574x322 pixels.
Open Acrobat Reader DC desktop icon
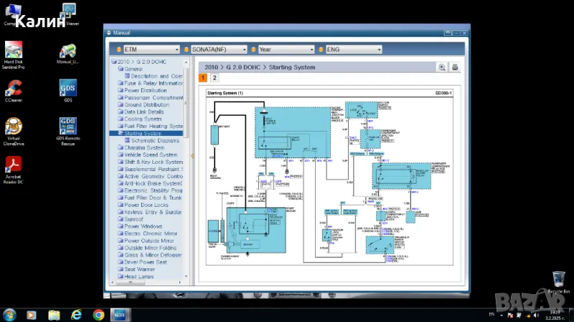click(x=12, y=169)
